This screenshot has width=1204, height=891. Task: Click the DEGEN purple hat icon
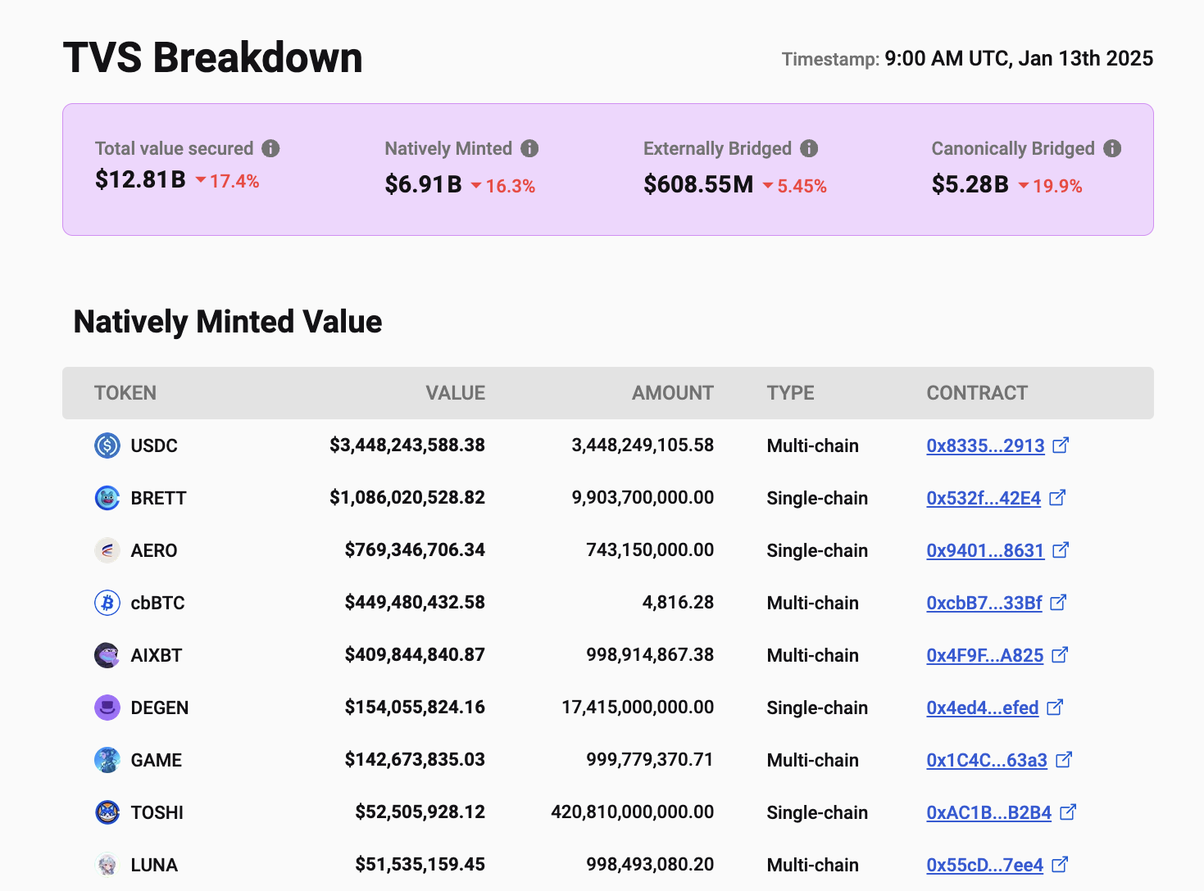107,708
